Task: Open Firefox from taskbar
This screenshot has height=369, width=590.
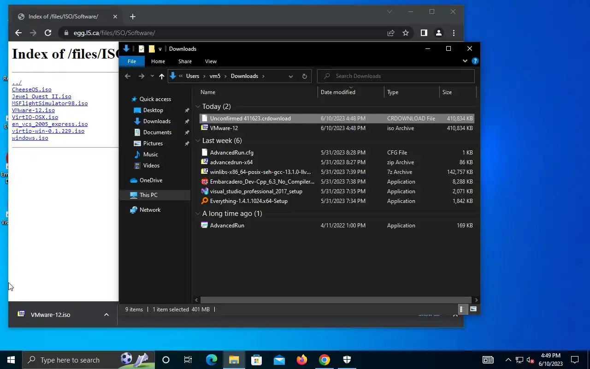Action: click(x=302, y=360)
